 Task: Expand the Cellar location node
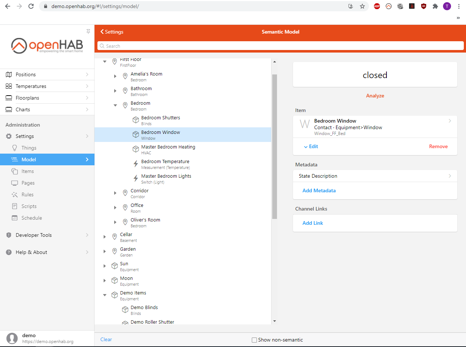105,237
